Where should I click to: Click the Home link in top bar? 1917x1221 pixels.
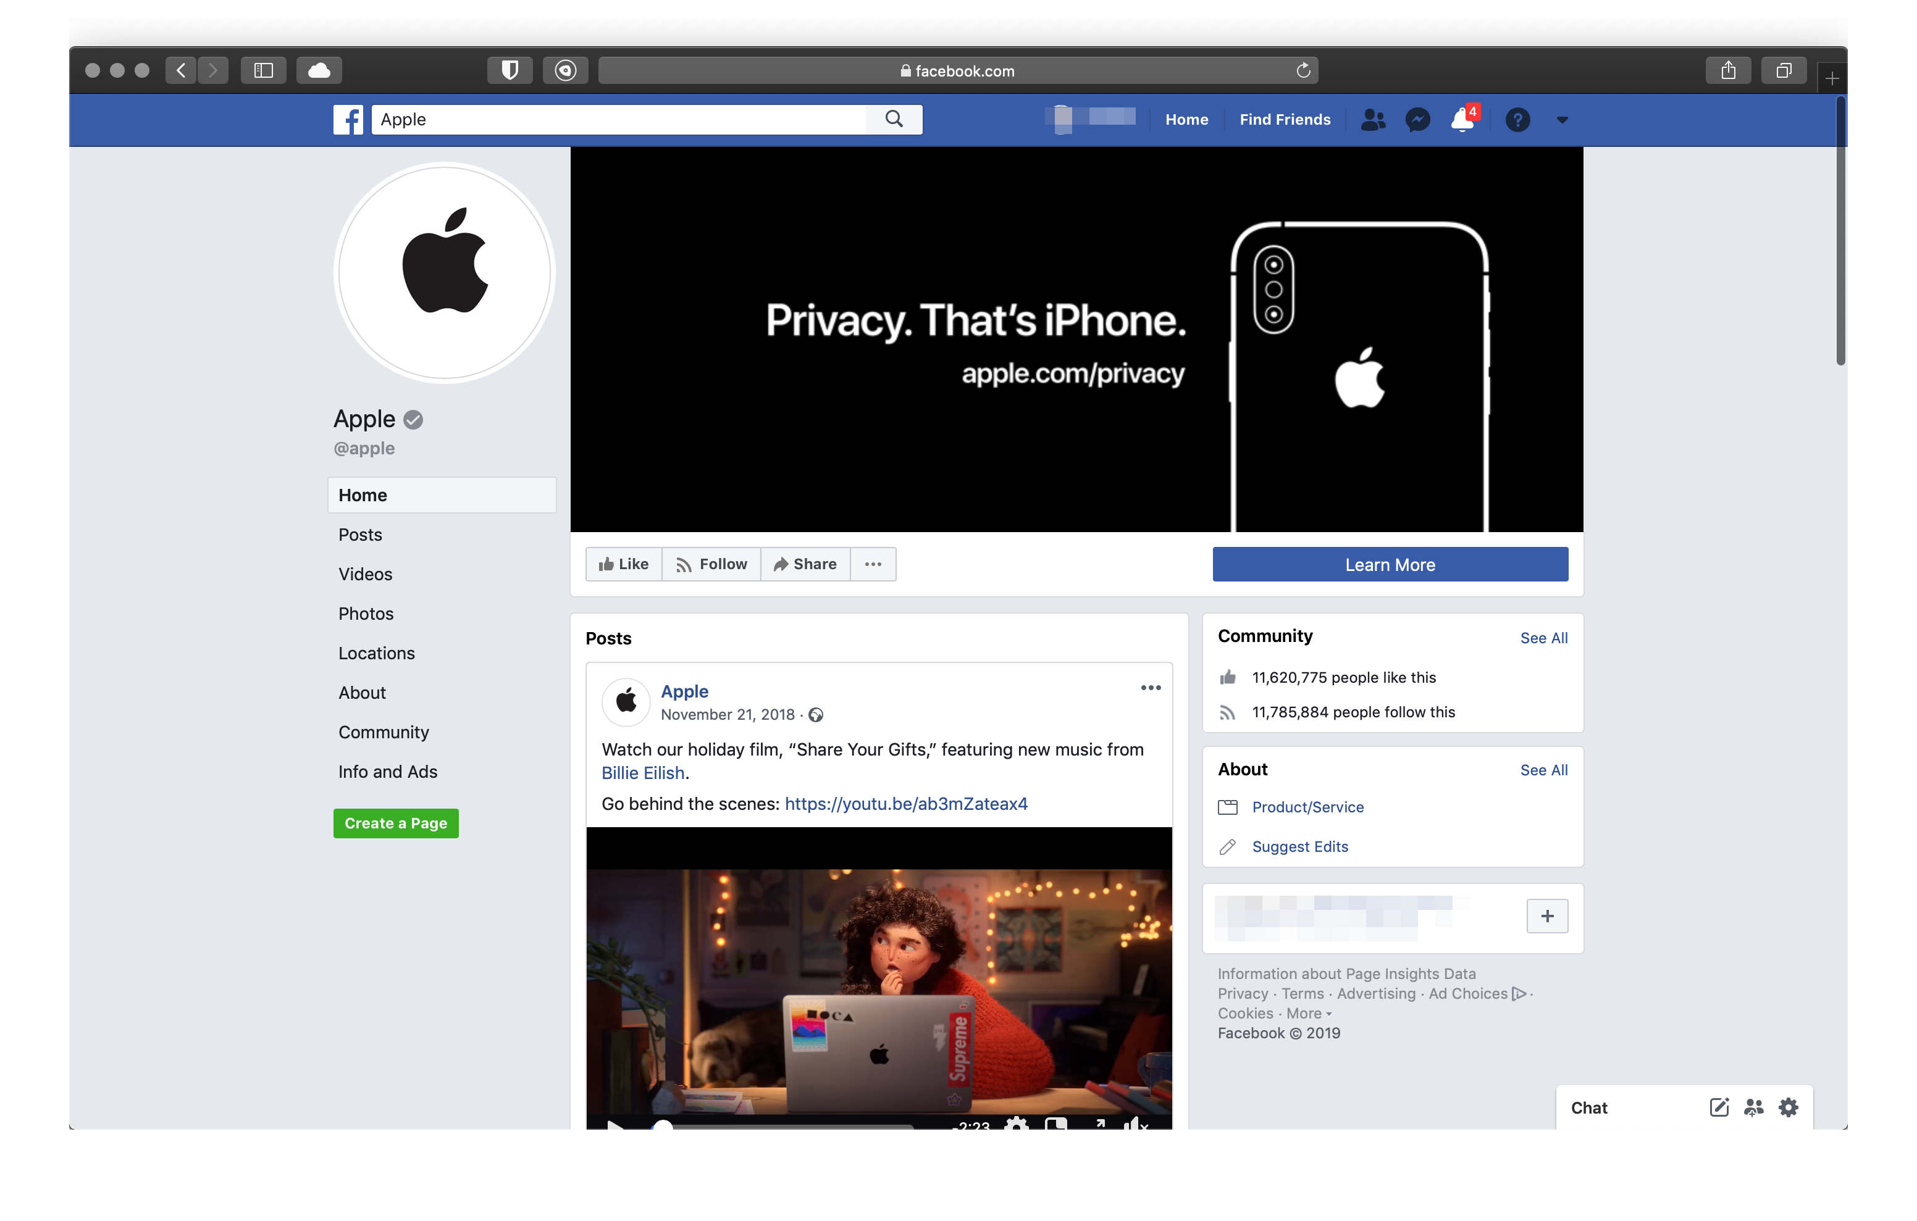[x=1186, y=119]
